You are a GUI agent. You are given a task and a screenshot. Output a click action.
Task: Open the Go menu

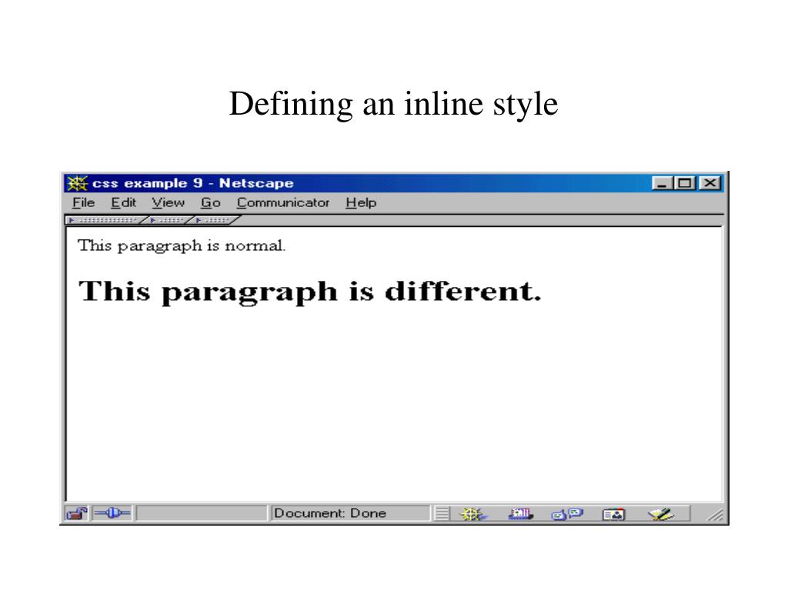pos(211,202)
